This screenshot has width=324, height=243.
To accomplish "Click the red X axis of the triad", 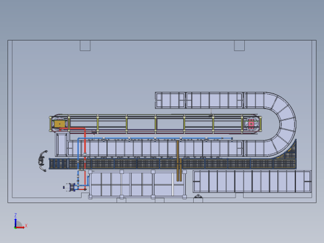I will pyautogui.click(x=20, y=227).
